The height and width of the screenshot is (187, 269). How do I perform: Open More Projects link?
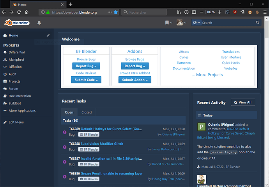pos(207,75)
